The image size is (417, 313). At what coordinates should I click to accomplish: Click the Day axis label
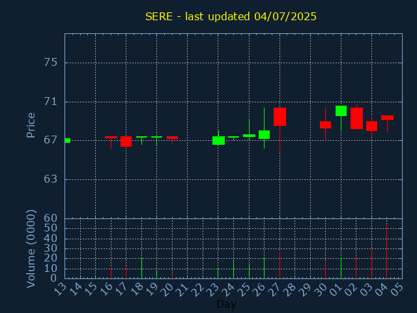pyautogui.click(x=226, y=304)
